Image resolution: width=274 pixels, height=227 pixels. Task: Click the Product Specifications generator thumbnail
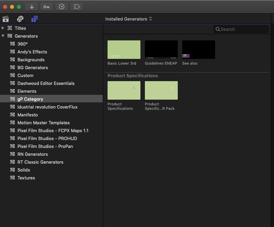(x=124, y=90)
